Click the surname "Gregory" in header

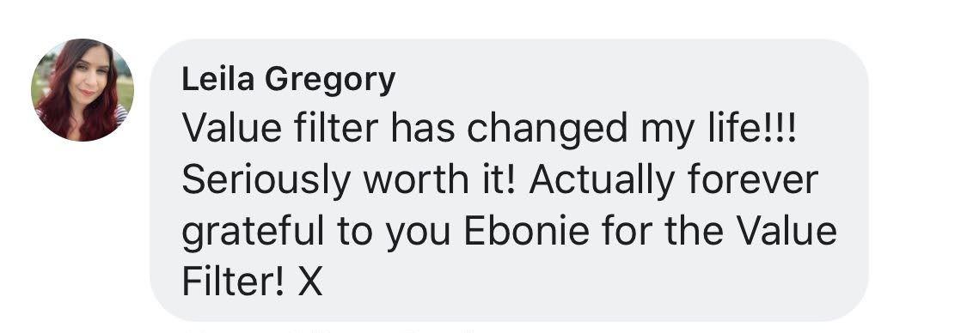(x=330, y=81)
